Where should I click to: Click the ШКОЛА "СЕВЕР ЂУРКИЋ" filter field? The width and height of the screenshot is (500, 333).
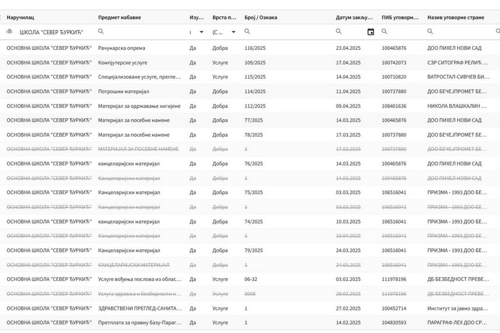(51, 32)
